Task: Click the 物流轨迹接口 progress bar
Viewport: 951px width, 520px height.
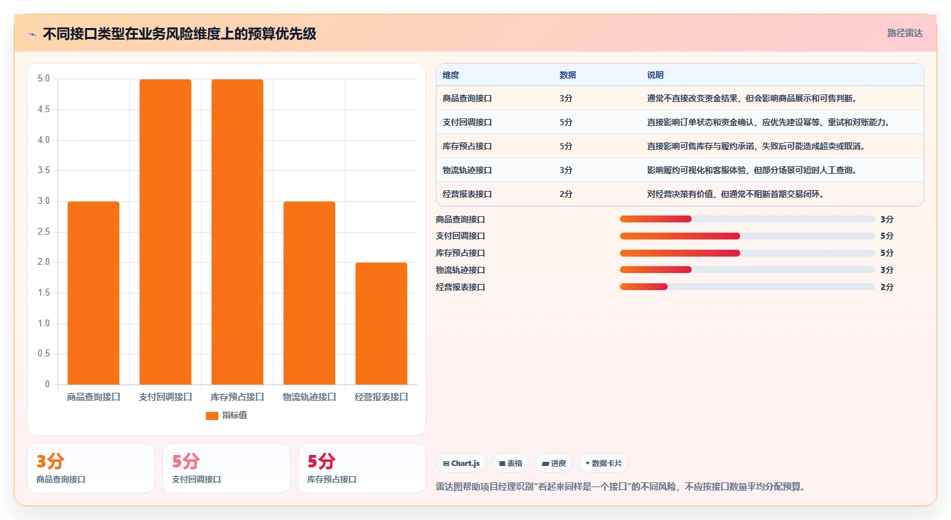Action: tap(747, 270)
